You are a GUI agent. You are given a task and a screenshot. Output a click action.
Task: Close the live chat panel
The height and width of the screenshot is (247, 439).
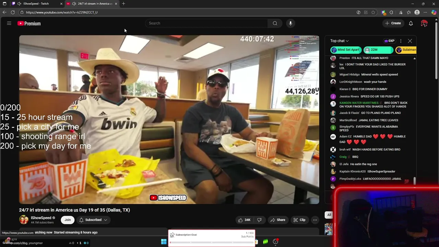coord(410,41)
